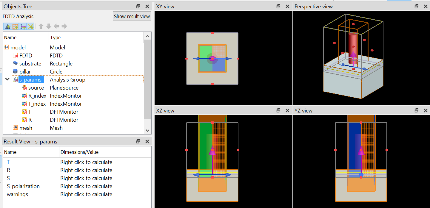430x208 pixels.
Task: Click the T result in Result View
Action: tap(77, 162)
